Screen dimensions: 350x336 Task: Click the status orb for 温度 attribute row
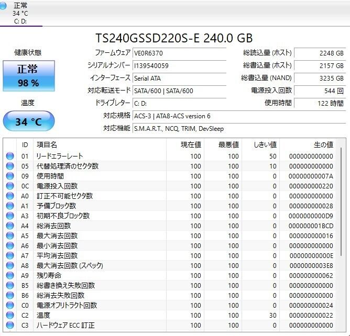[10, 315]
